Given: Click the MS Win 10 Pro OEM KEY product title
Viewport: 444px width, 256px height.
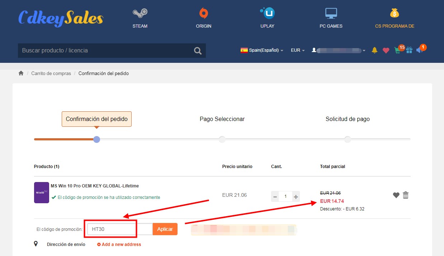Looking at the screenshot, I should (x=95, y=186).
